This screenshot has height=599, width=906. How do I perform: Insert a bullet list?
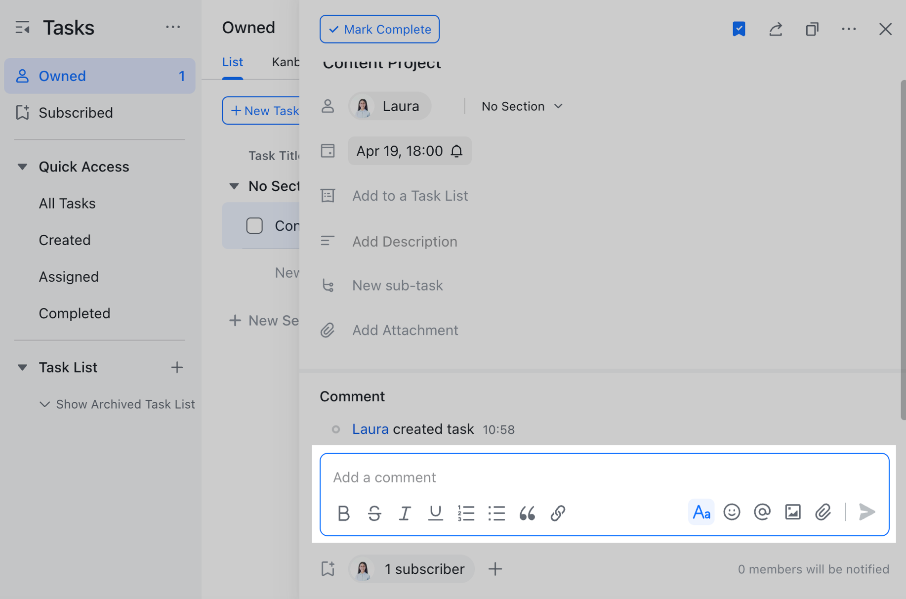[x=496, y=513]
